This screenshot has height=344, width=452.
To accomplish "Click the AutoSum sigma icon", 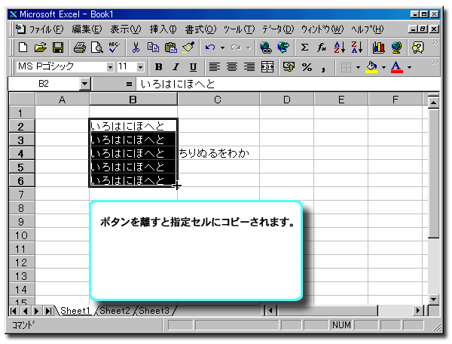I will (304, 48).
